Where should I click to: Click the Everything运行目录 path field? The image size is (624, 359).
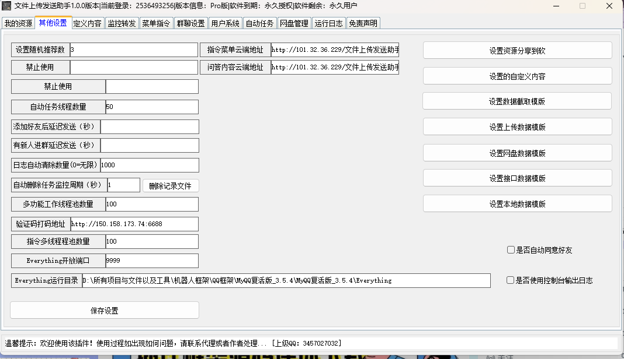click(x=286, y=280)
